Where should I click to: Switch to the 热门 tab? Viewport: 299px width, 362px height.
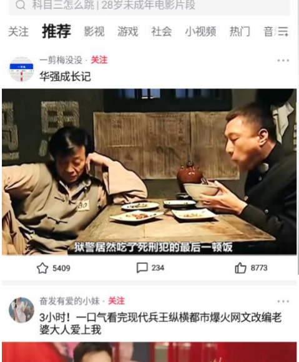coord(240,31)
